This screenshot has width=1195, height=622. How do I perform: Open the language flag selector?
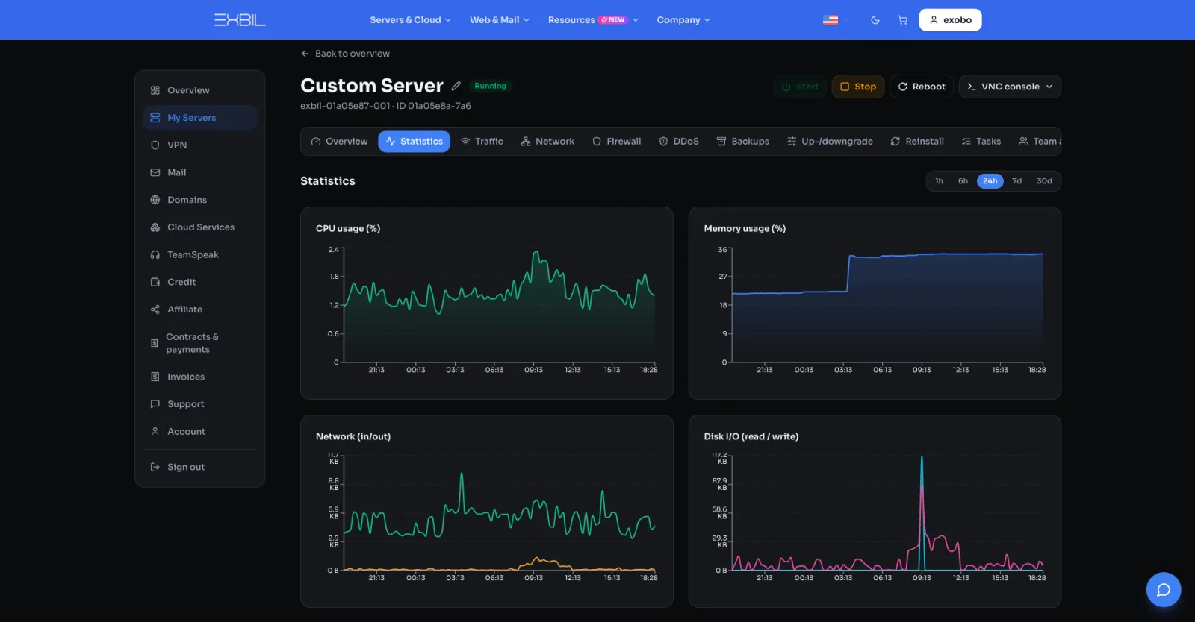point(831,20)
